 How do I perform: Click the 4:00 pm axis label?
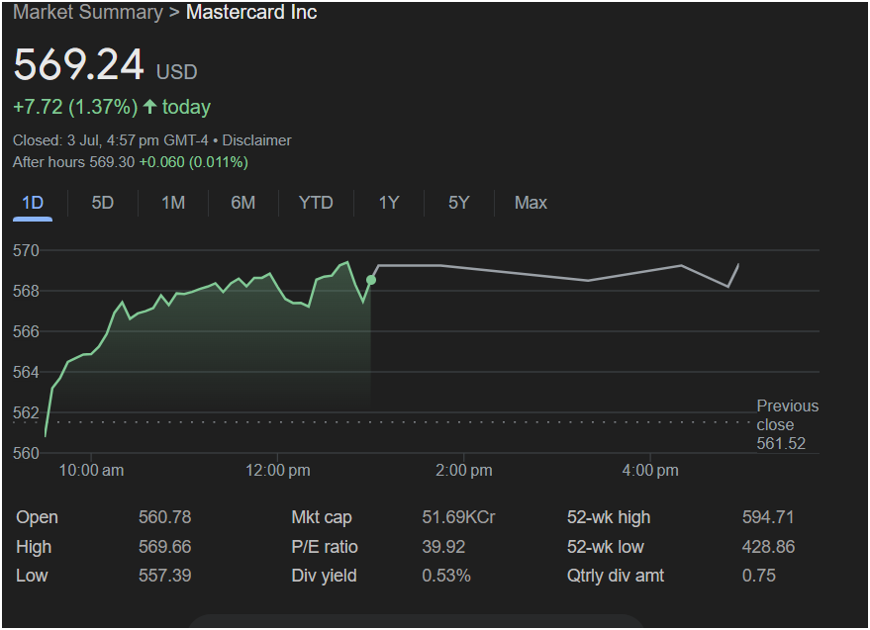[x=650, y=471]
